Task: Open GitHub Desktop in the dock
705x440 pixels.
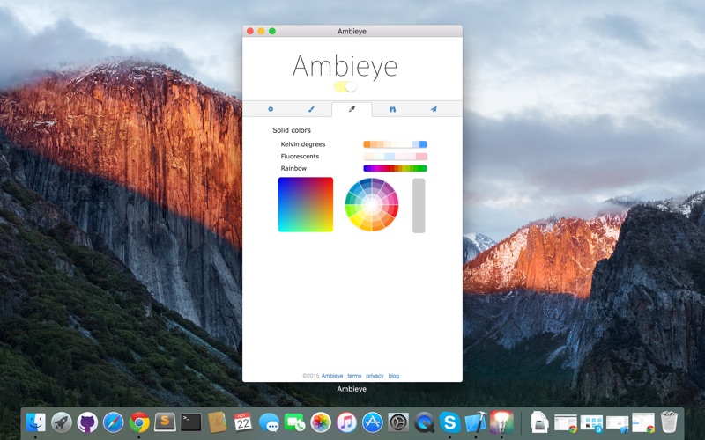Action: point(87,422)
